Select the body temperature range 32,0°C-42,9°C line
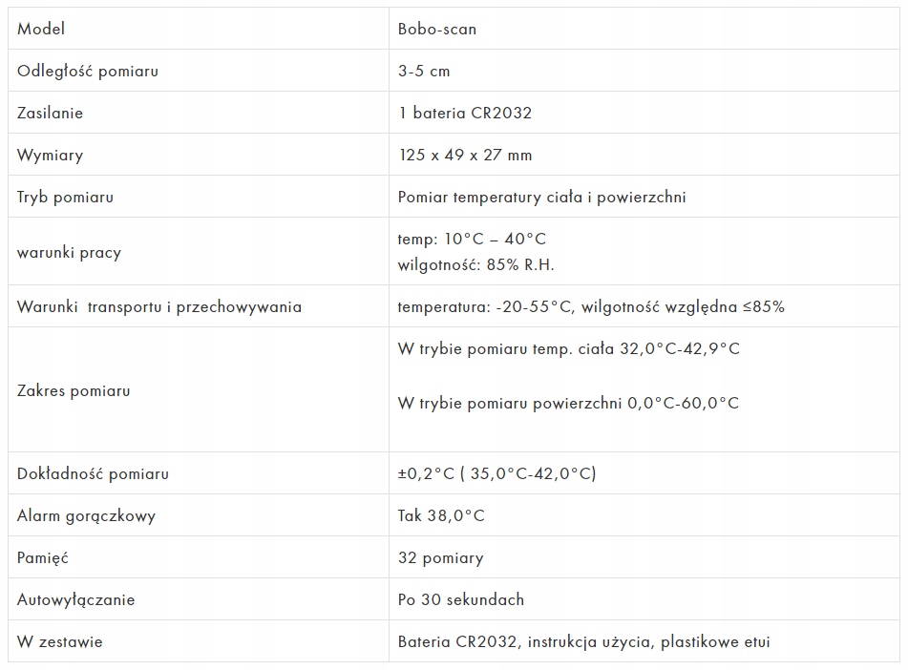Screen dimensions: 908x670 pos(568,348)
